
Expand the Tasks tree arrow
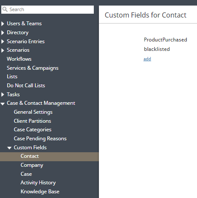coord(3,95)
